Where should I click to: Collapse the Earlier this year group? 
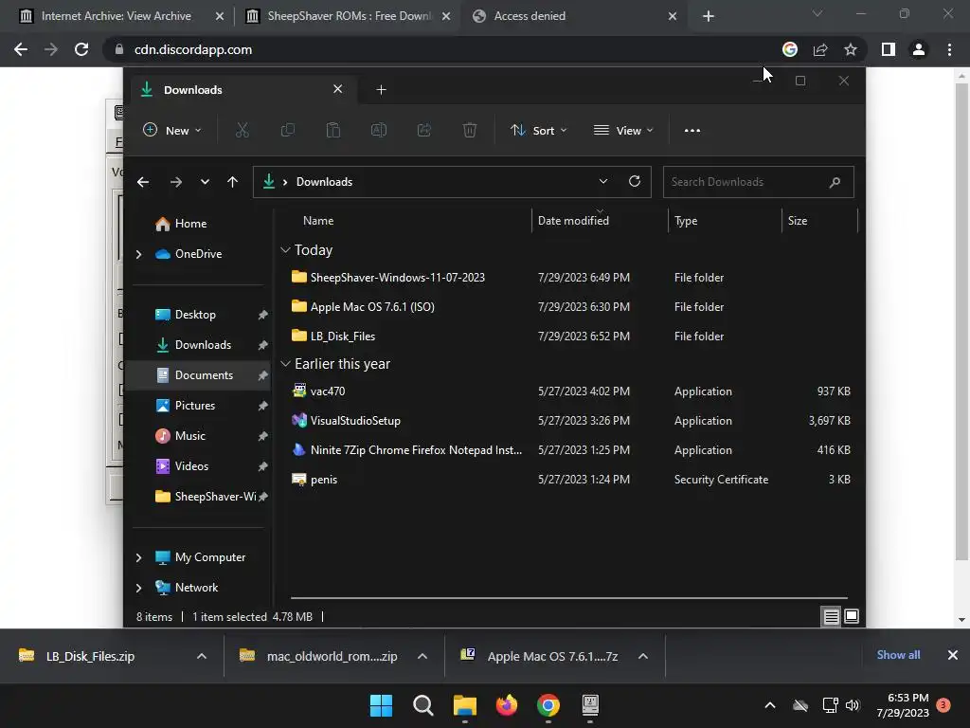point(285,364)
